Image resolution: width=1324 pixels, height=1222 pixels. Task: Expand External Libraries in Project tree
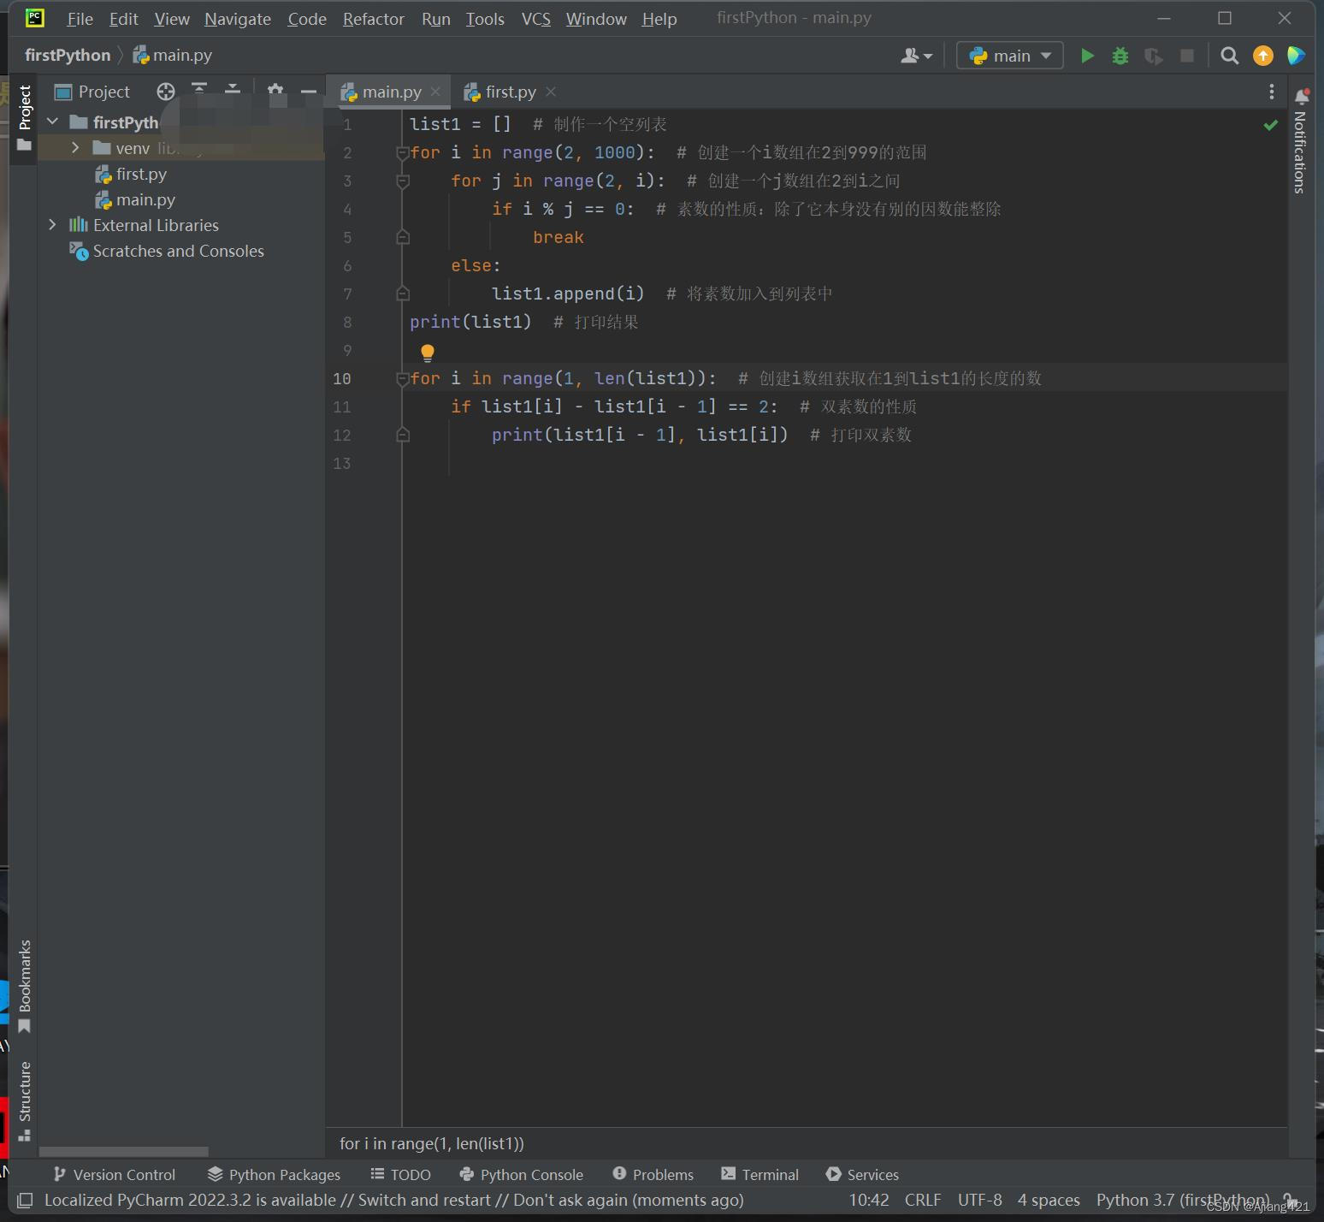pyautogui.click(x=52, y=224)
